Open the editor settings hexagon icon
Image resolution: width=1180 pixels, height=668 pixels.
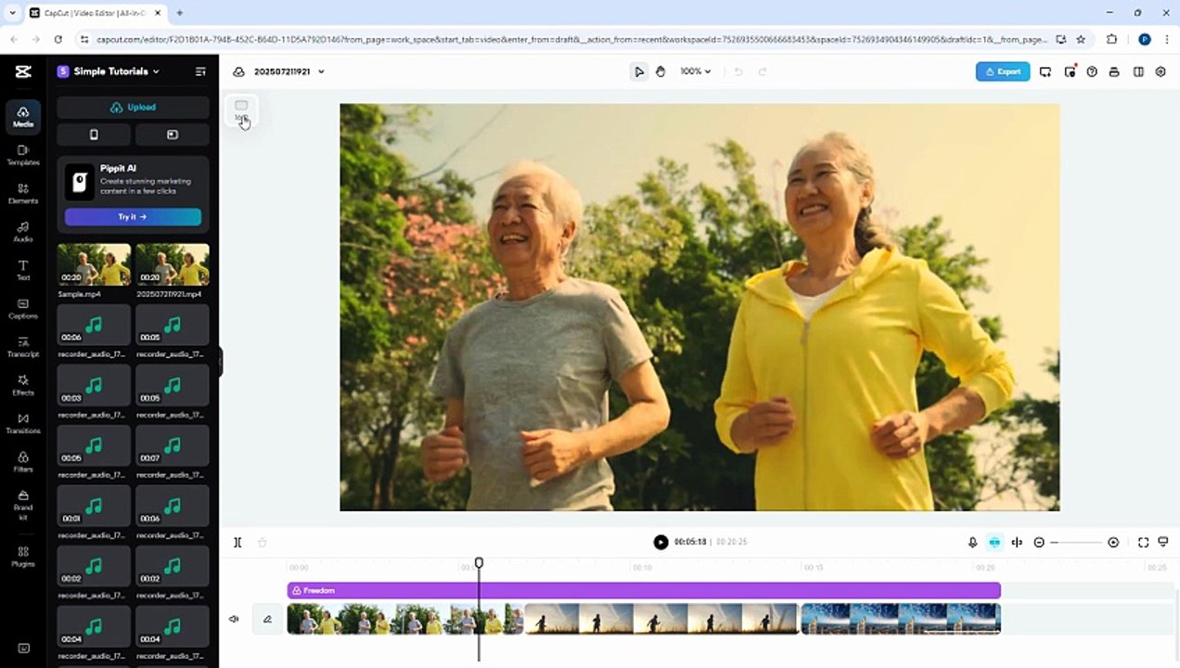(x=1161, y=71)
